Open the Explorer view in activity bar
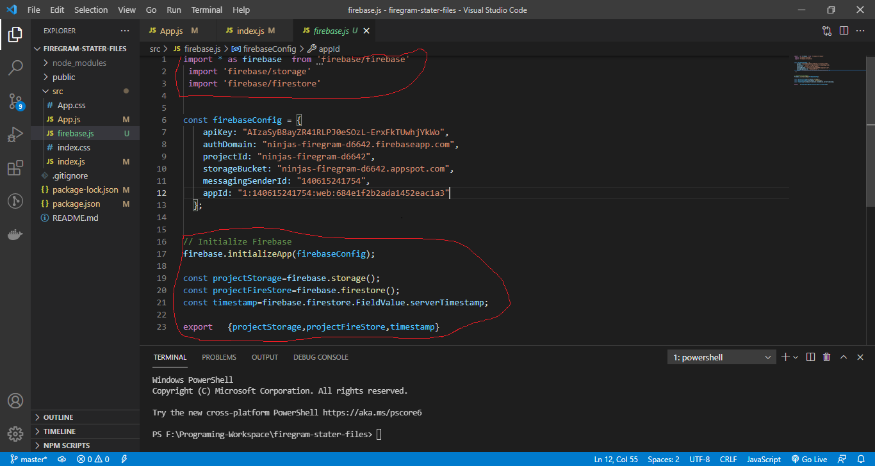 (x=15, y=35)
